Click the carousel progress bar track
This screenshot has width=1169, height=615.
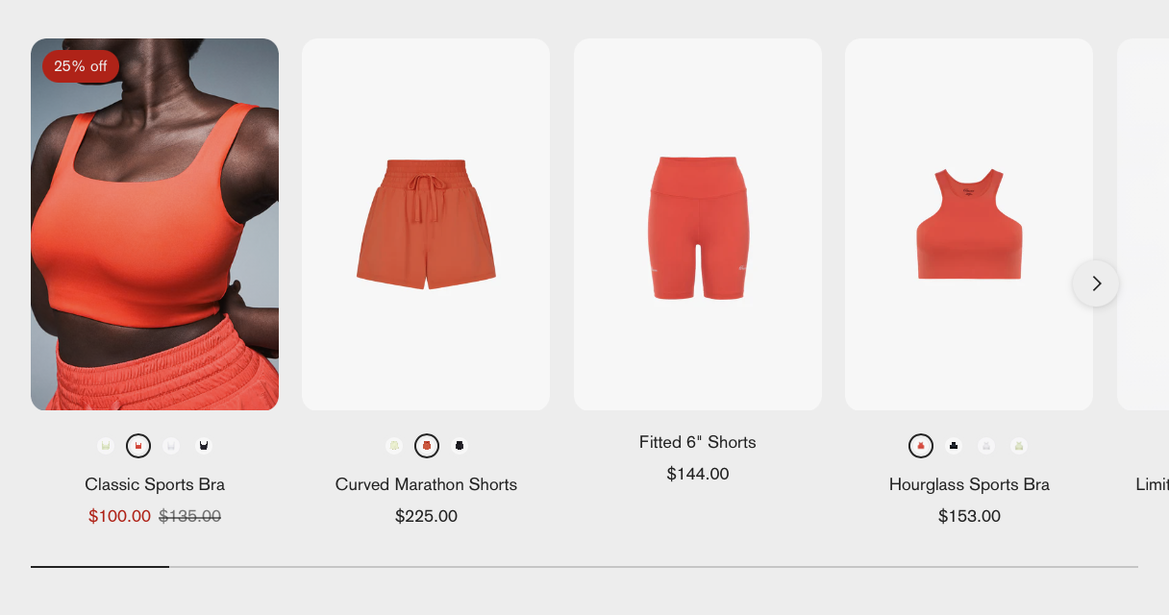coord(654,567)
